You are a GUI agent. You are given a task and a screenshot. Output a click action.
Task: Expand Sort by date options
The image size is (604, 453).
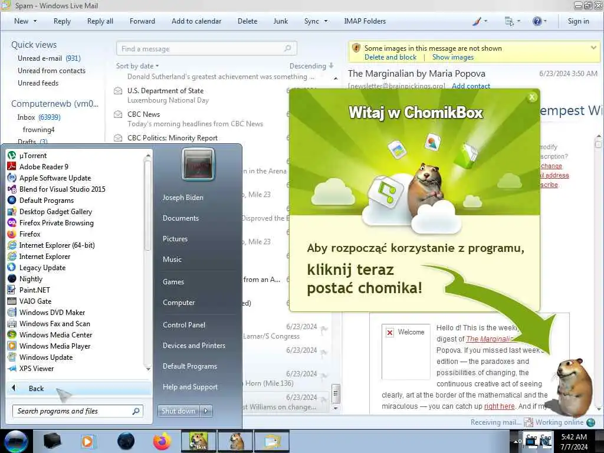click(137, 66)
